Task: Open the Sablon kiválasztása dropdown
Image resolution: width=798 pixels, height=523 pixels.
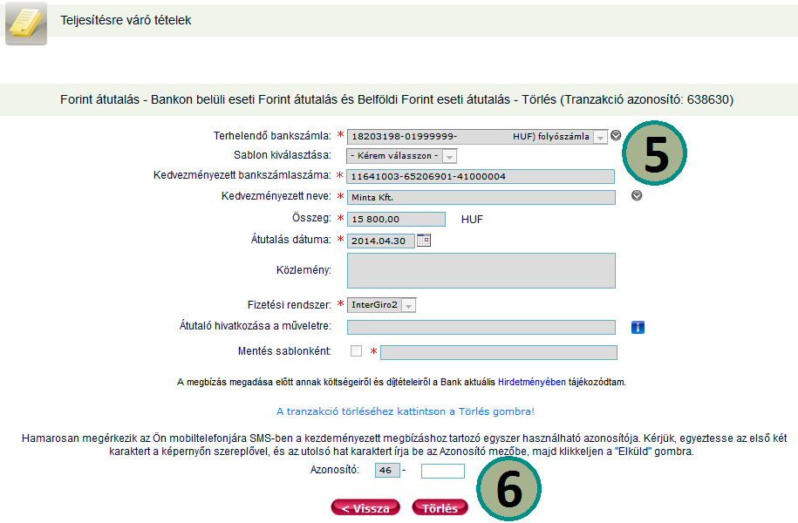Action: coord(401,156)
